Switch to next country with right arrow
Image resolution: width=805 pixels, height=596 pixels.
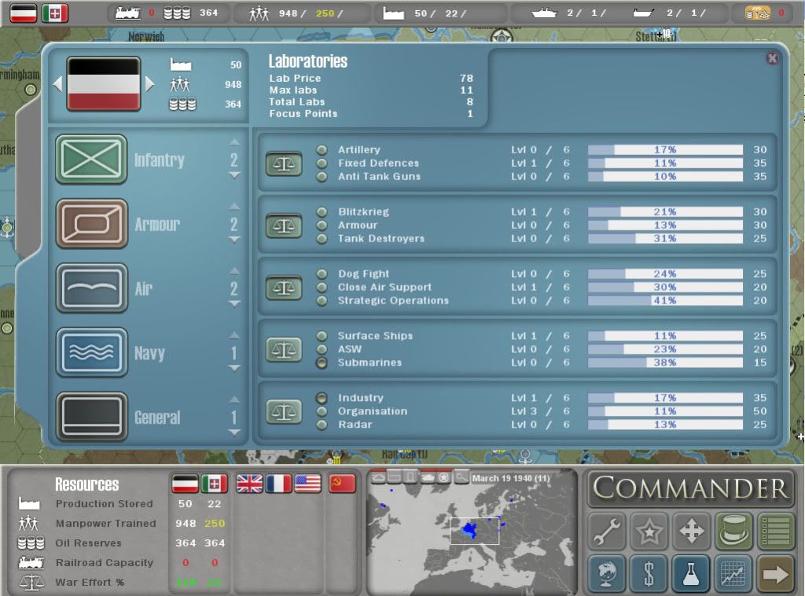(x=150, y=83)
